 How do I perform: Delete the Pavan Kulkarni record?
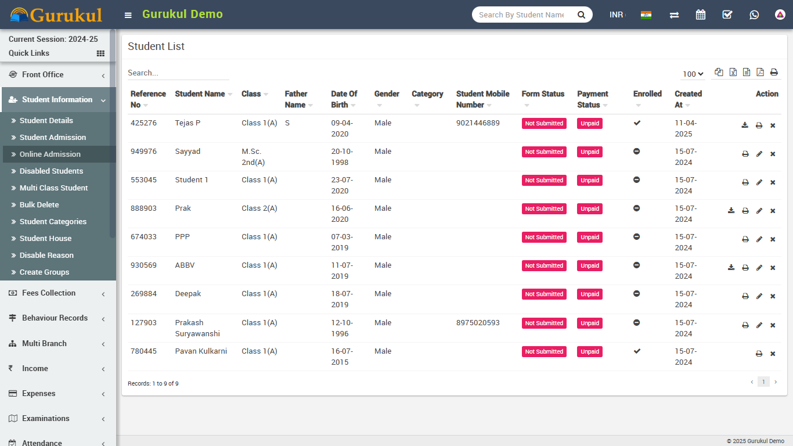(x=773, y=354)
